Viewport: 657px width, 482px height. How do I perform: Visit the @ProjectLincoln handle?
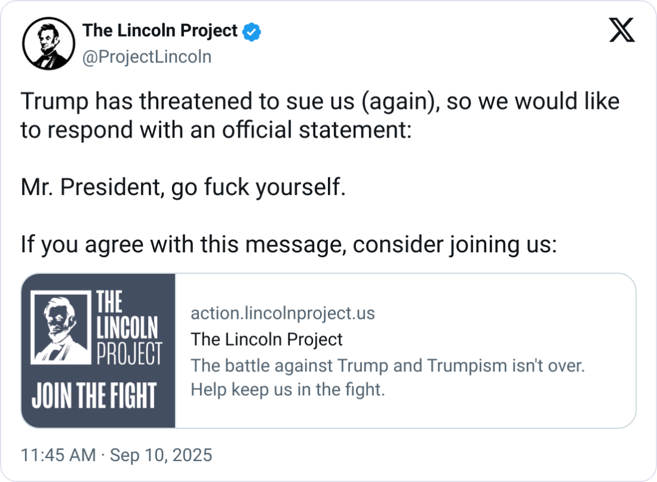click(147, 57)
